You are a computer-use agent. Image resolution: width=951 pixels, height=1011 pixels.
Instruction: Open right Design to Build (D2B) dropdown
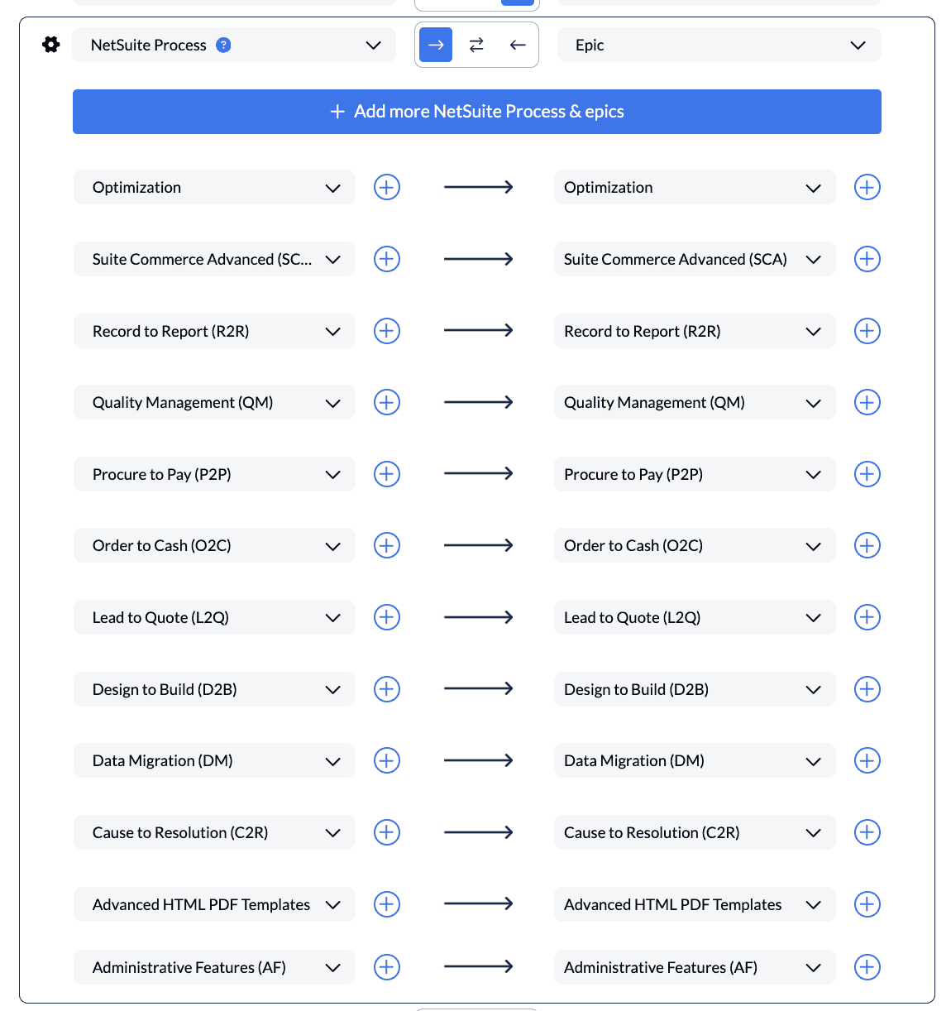pyautogui.click(x=695, y=689)
